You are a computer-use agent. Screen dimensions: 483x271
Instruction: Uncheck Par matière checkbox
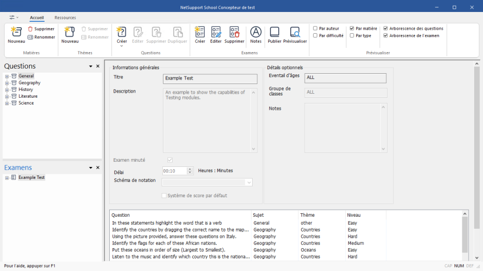point(352,29)
